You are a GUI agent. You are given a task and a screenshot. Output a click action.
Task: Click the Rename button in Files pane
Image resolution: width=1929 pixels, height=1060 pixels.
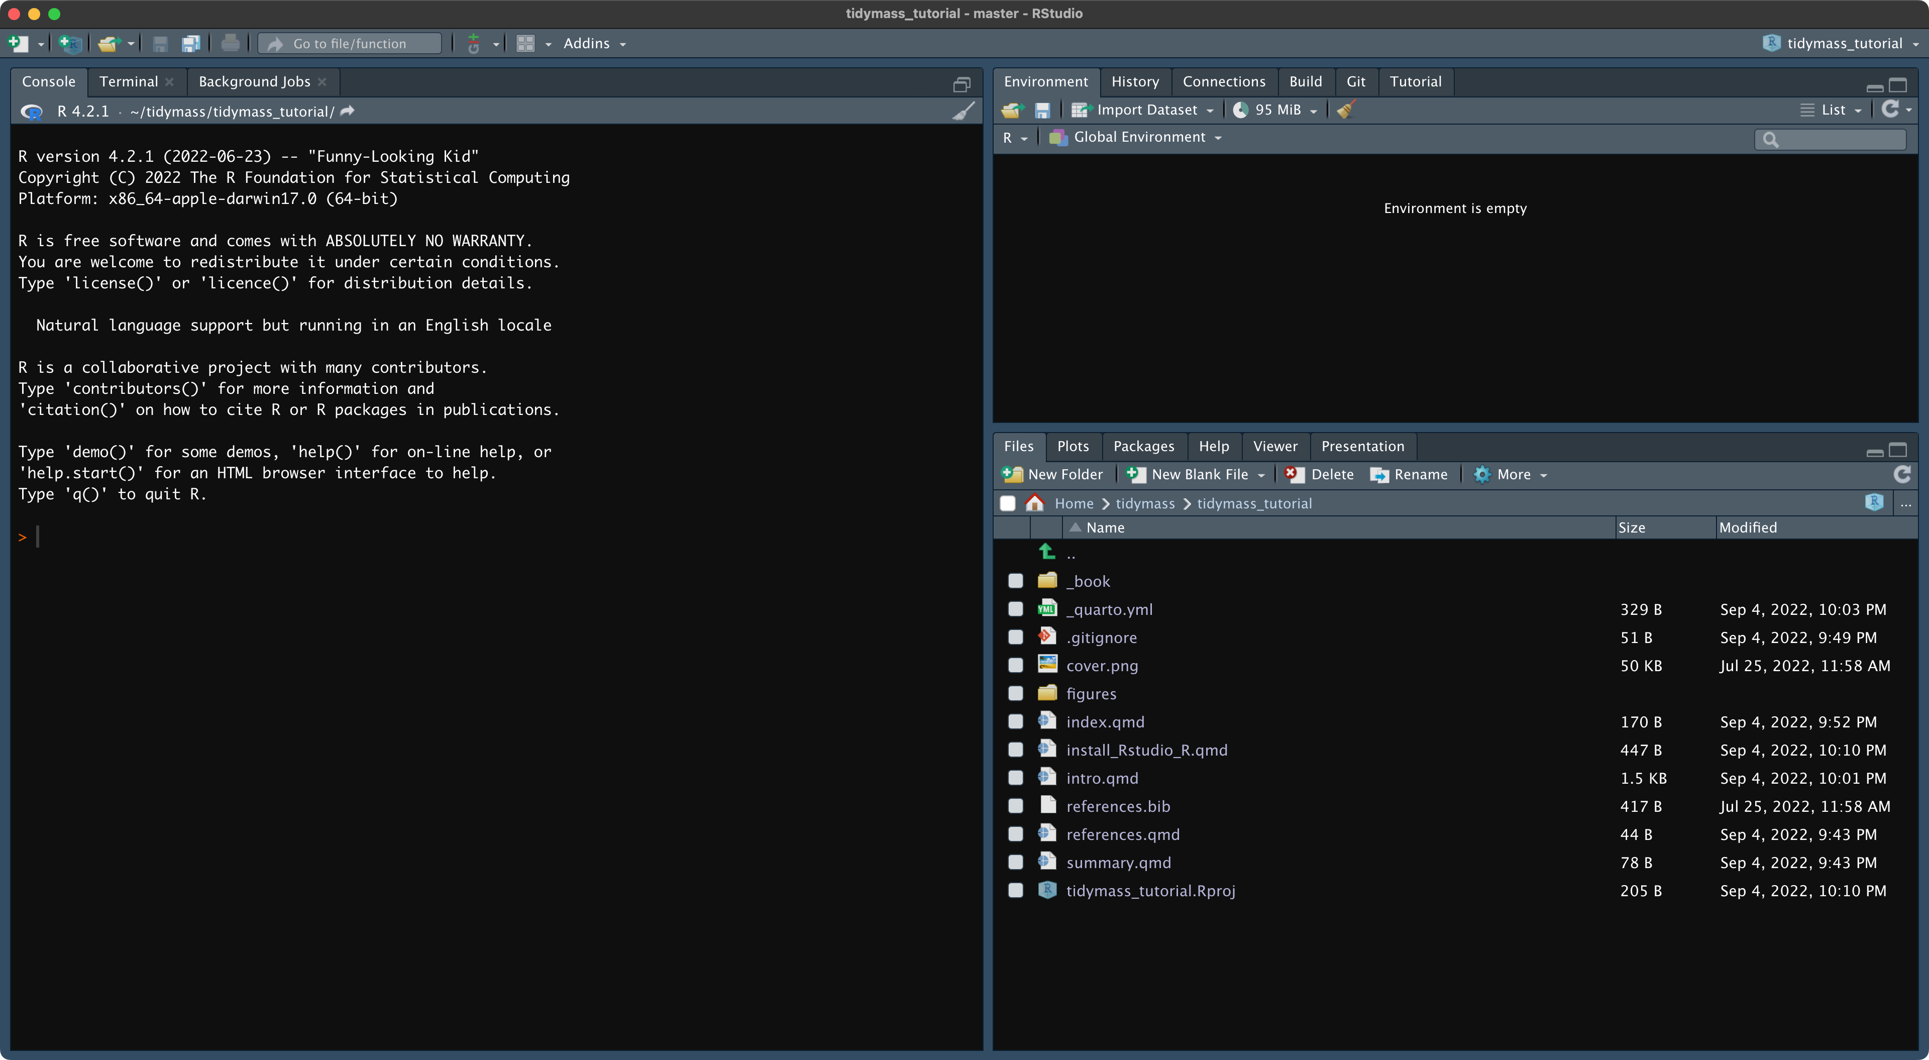(1409, 474)
